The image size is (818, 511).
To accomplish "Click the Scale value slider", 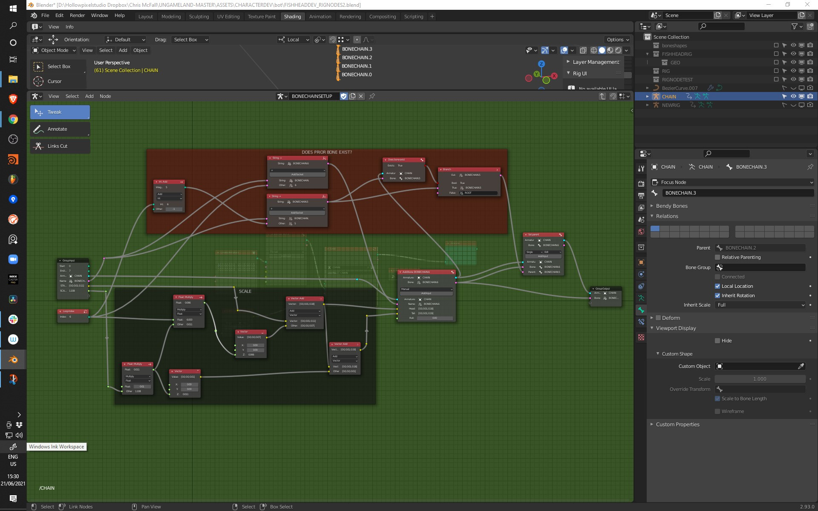I will tap(760, 379).
